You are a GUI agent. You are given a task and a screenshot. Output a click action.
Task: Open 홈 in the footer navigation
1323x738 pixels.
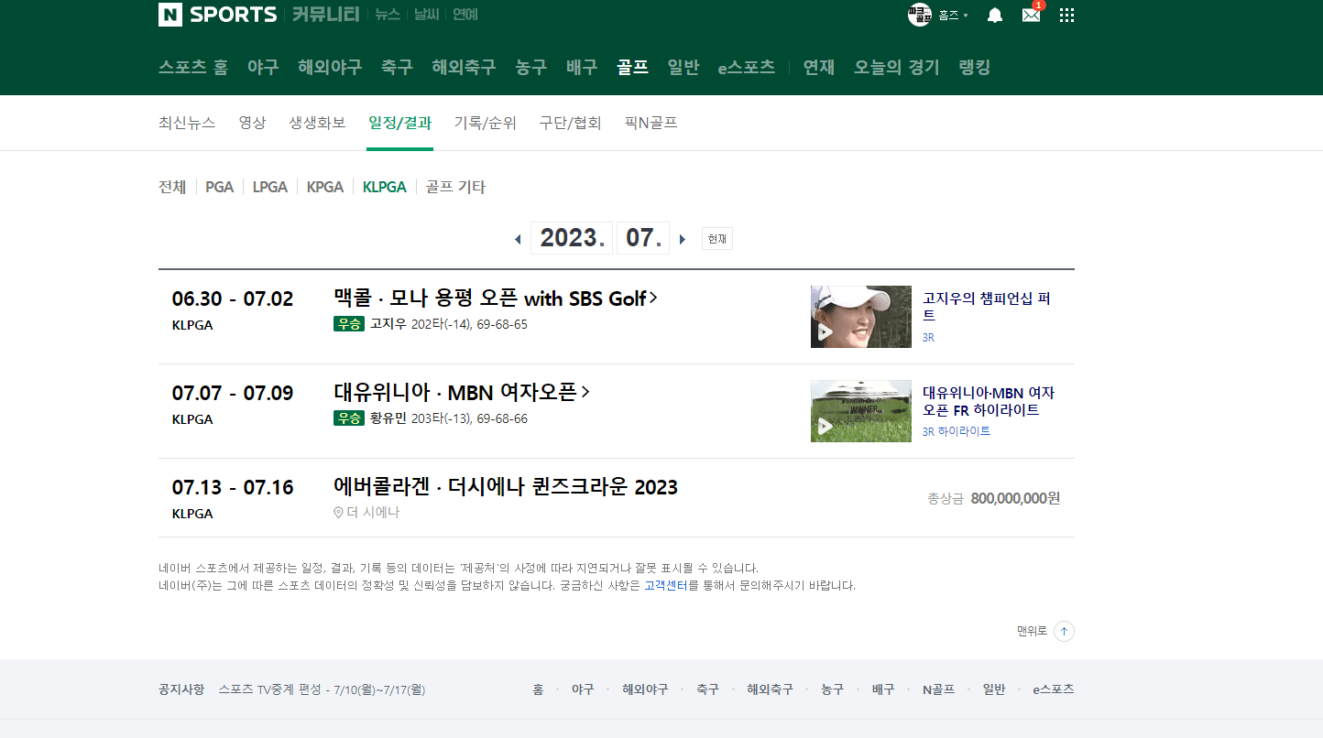point(538,689)
